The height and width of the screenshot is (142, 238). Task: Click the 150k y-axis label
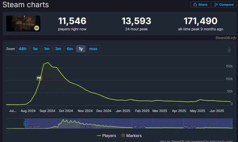pos(229,66)
